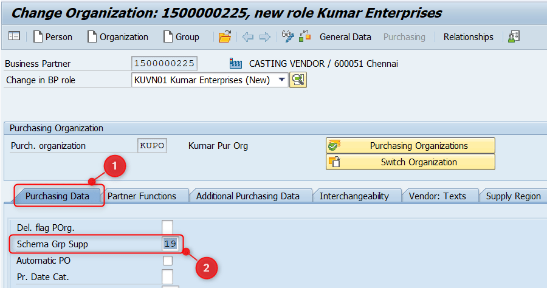The height and width of the screenshot is (288, 547).
Task: Open the Vendor: Texts tab
Action: (438, 196)
